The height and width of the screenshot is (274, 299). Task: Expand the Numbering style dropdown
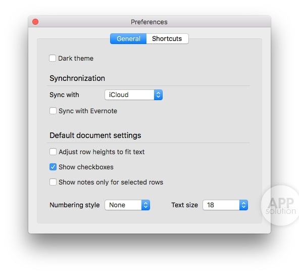[127, 205]
